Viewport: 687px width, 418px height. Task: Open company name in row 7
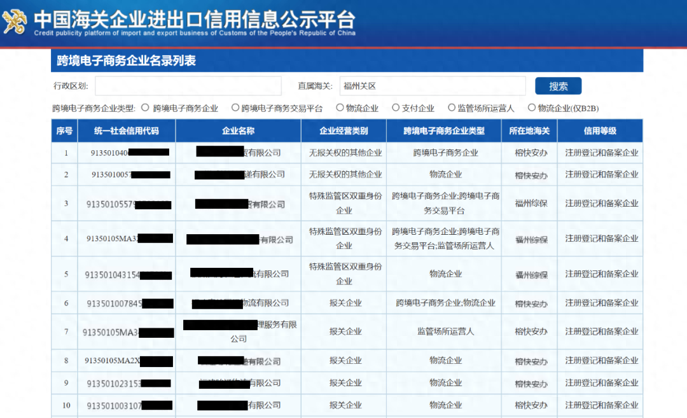tap(240, 331)
